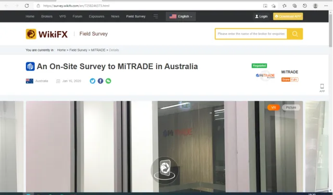Viewport: 333px width, 195px height.
Task: Switch to VR view toggle
Action: [x=273, y=108]
